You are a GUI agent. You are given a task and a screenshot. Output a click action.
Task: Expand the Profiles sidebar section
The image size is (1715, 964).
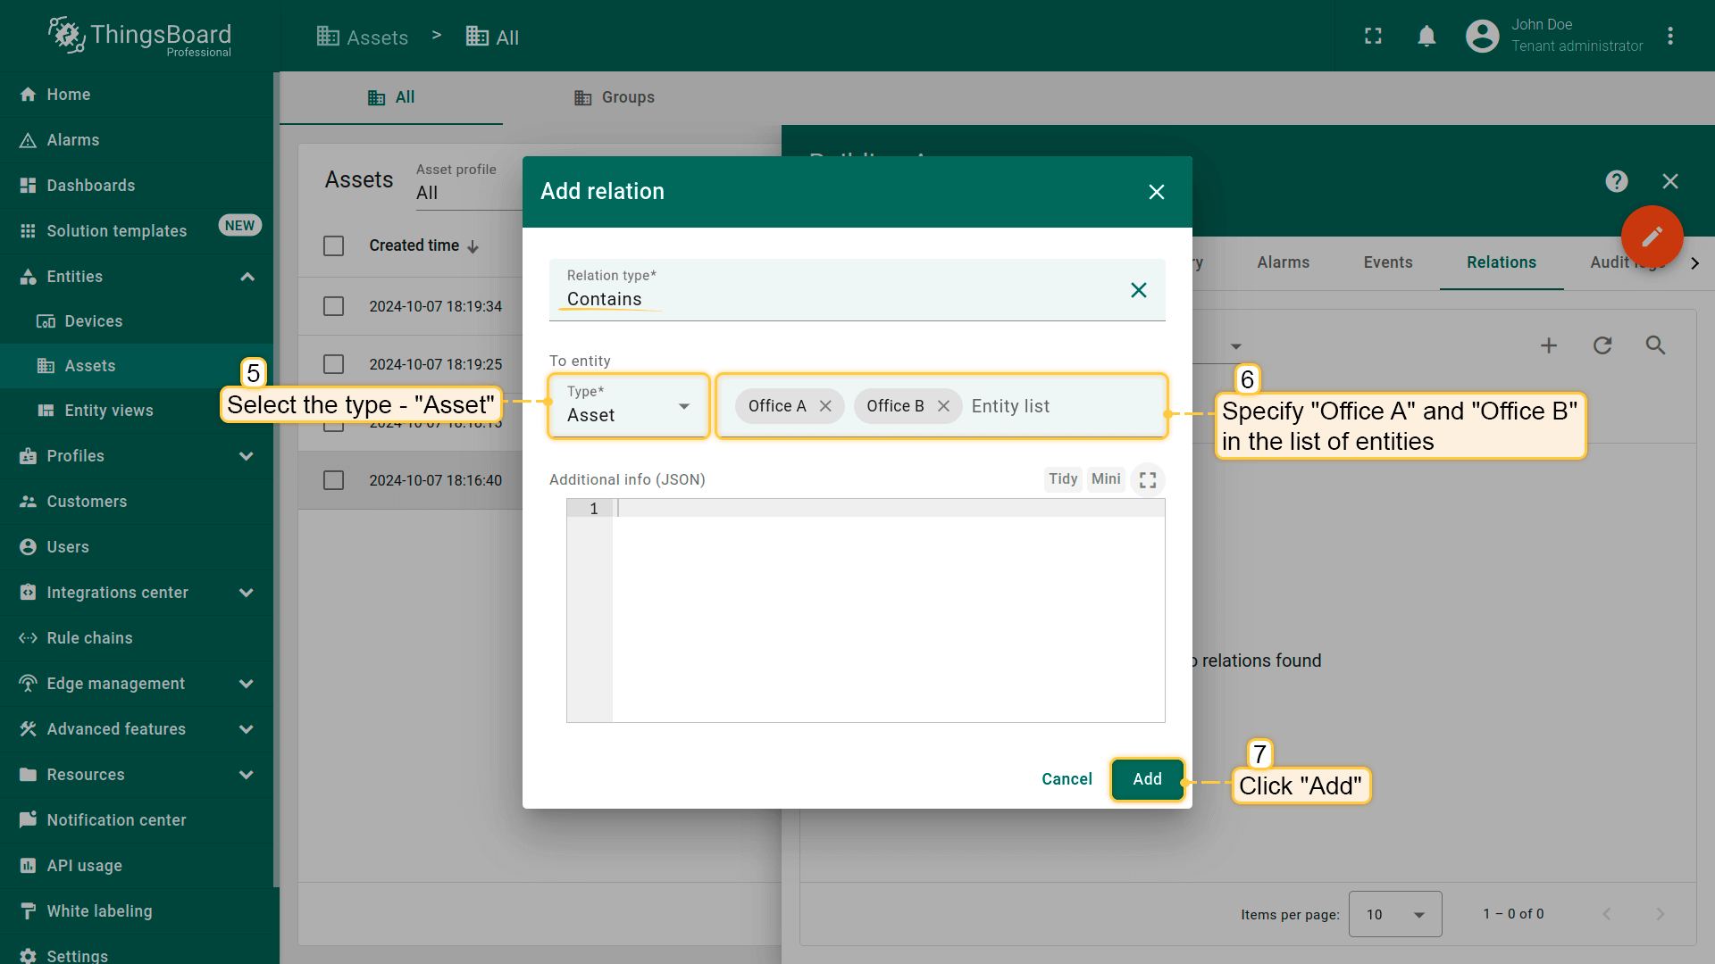247,456
